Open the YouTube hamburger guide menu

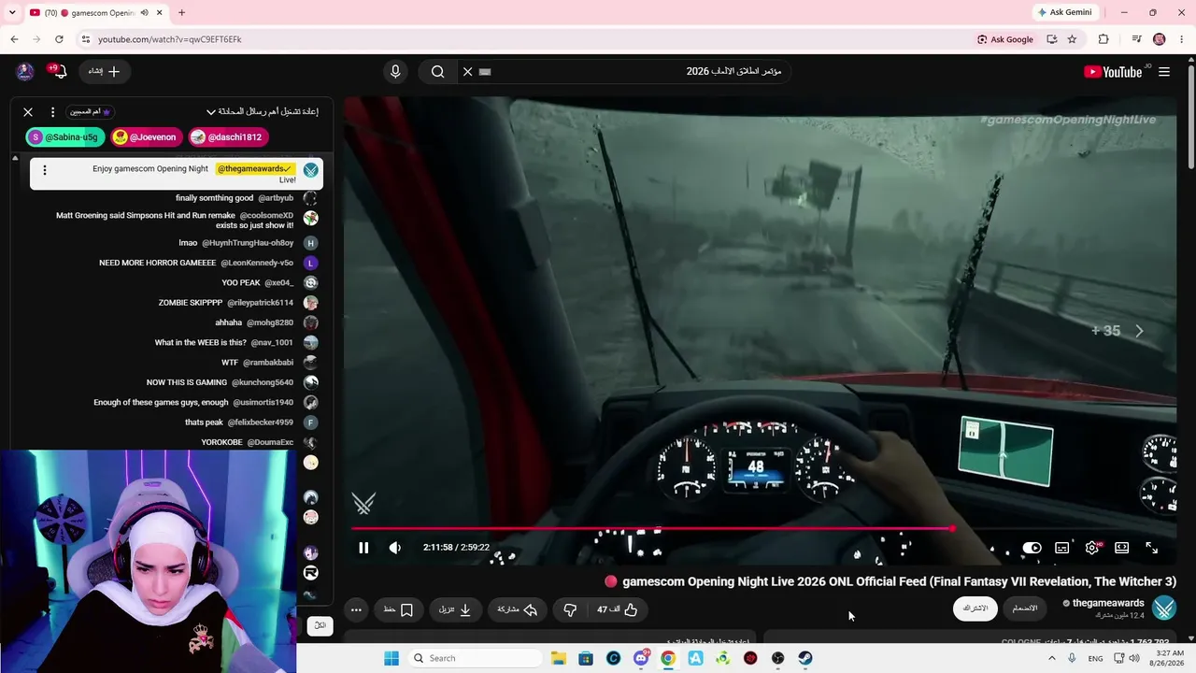pos(1164,72)
